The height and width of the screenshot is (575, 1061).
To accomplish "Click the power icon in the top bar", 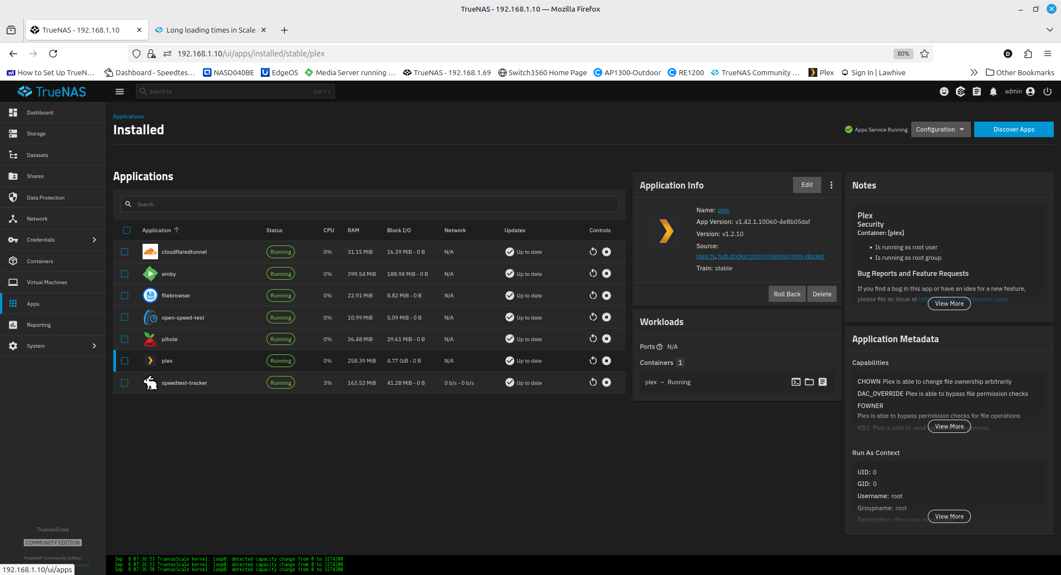I will [x=1047, y=92].
